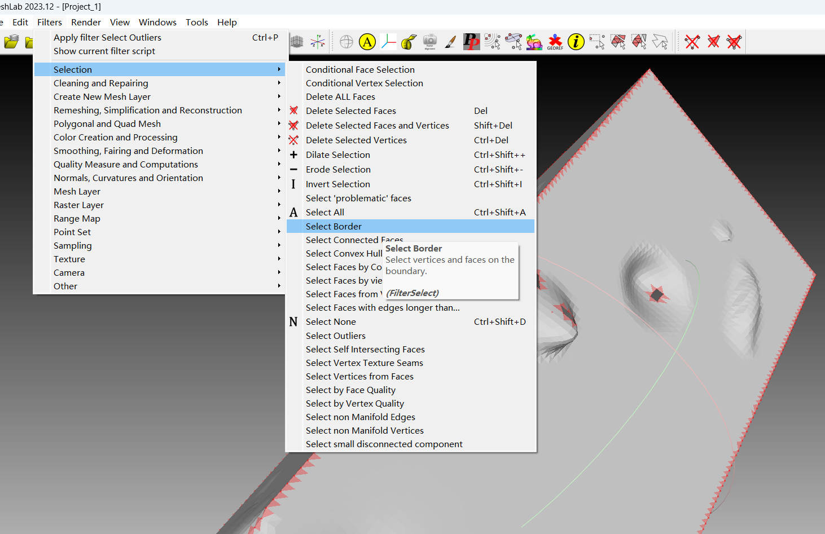
Task: Open the Edit menu
Action: (20, 22)
